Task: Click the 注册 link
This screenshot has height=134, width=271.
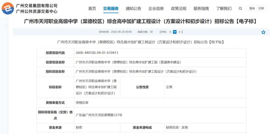Action: point(261,9)
